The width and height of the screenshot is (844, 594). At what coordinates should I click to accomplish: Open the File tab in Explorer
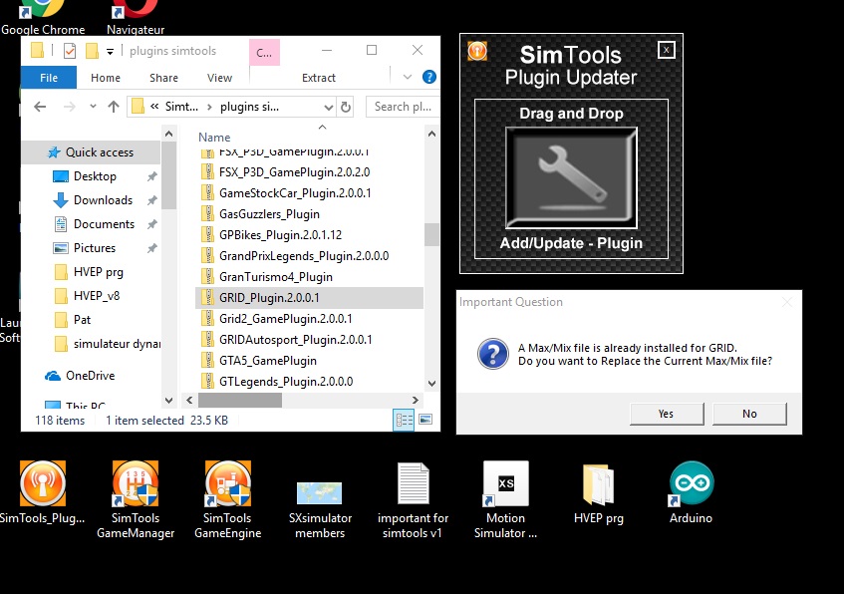tap(49, 78)
